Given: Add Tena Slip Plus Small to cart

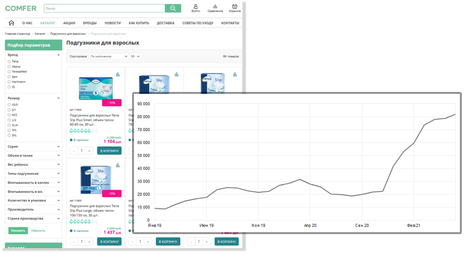Looking at the screenshot, I should pos(109,151).
